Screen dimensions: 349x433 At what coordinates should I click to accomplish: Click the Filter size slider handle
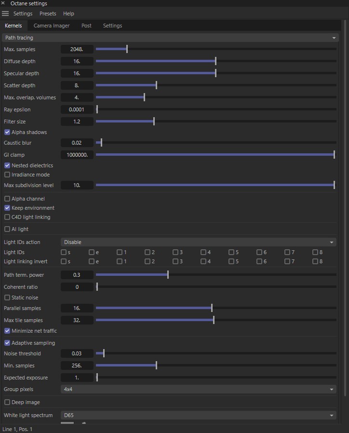(x=154, y=122)
